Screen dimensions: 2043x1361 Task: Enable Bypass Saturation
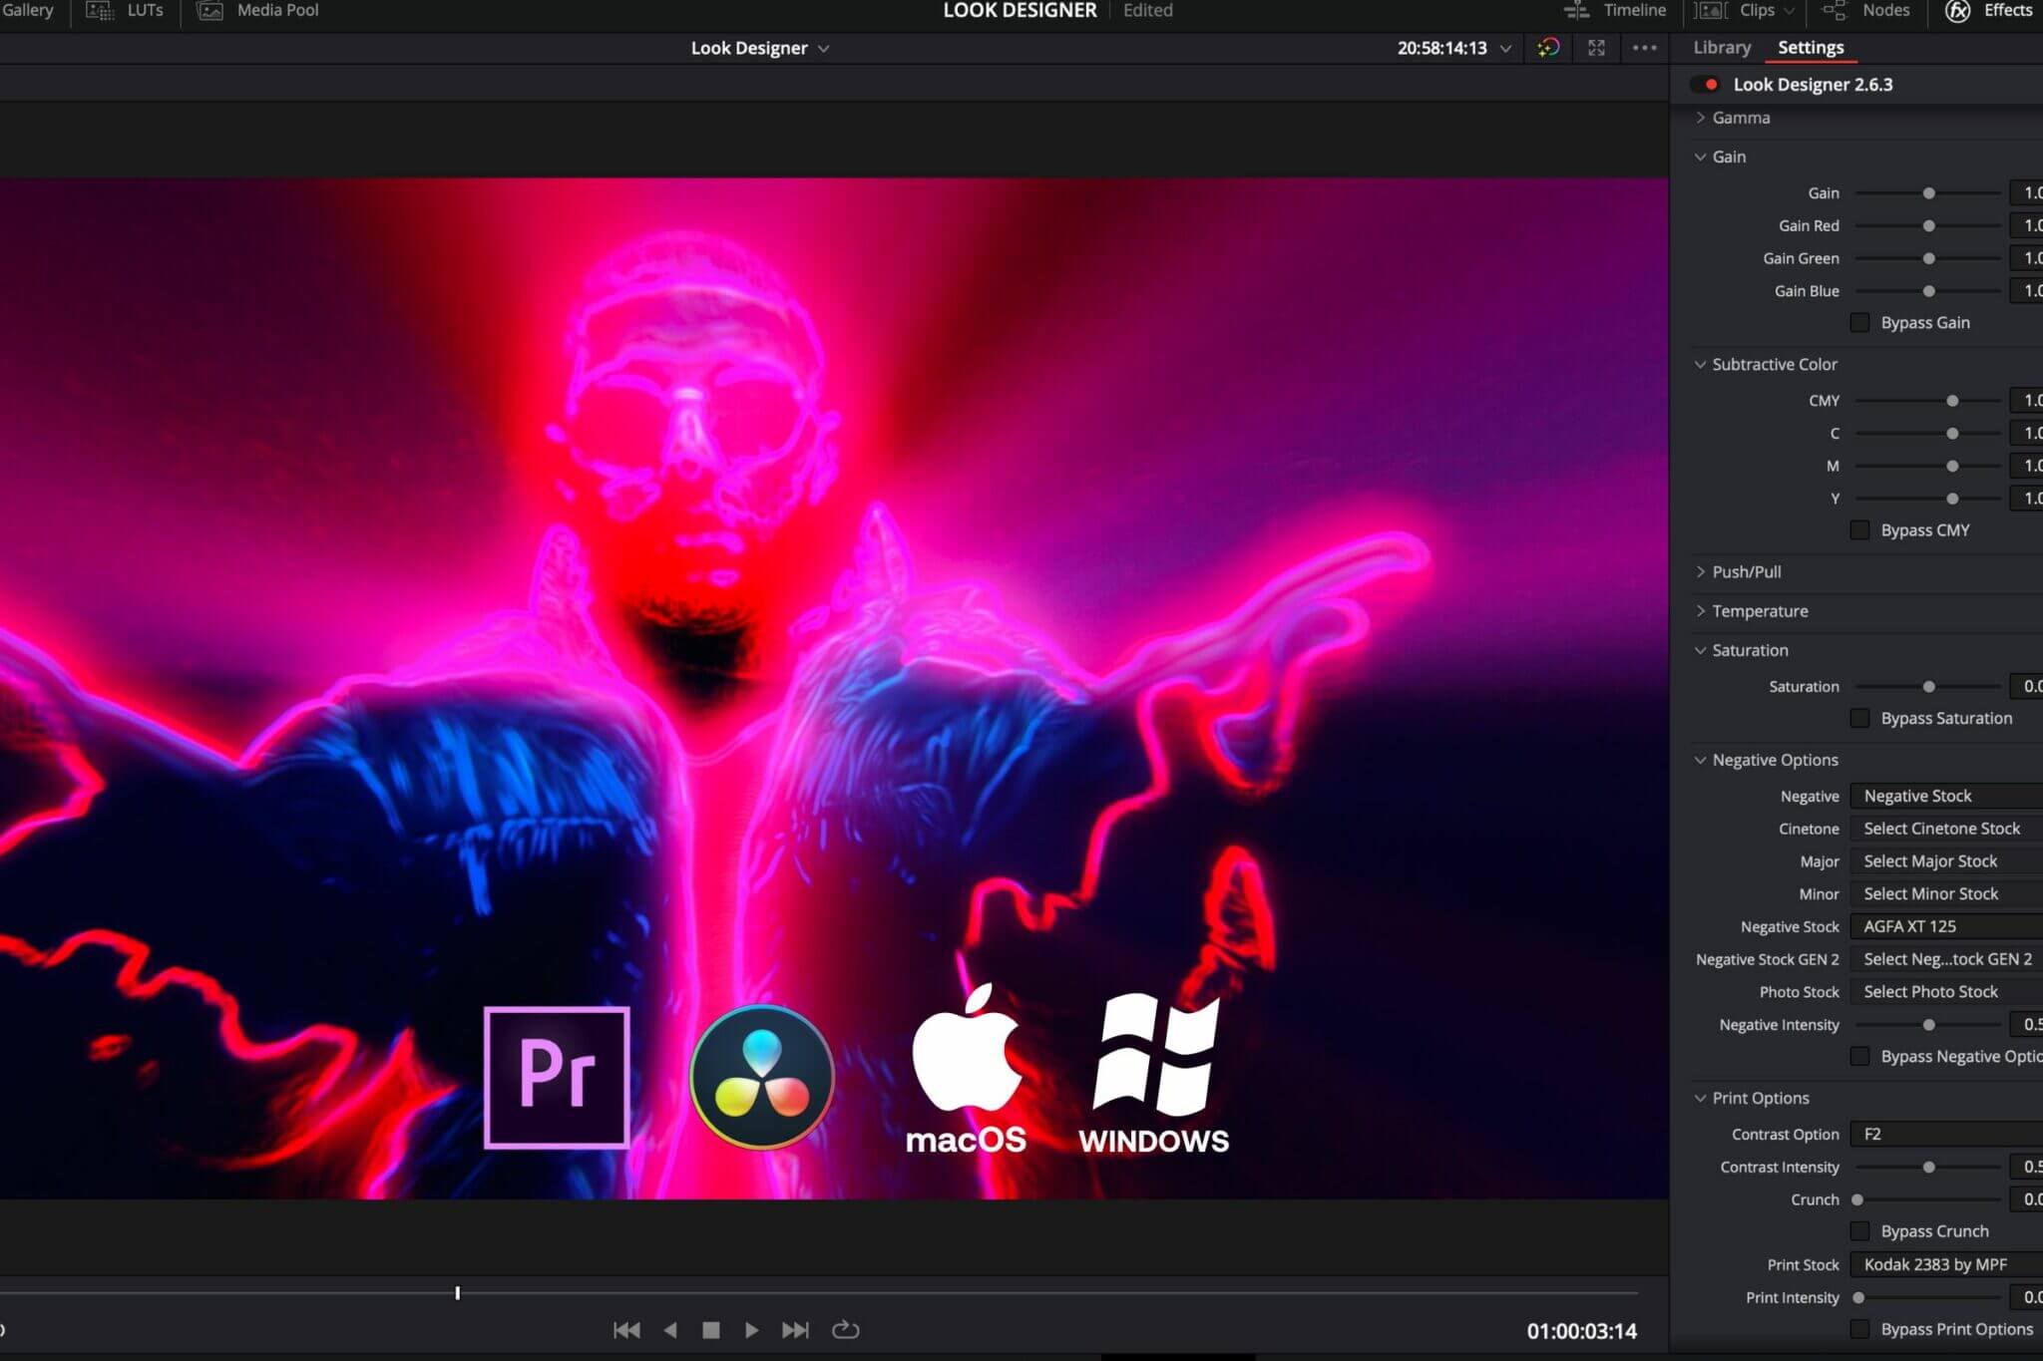pos(1859,718)
